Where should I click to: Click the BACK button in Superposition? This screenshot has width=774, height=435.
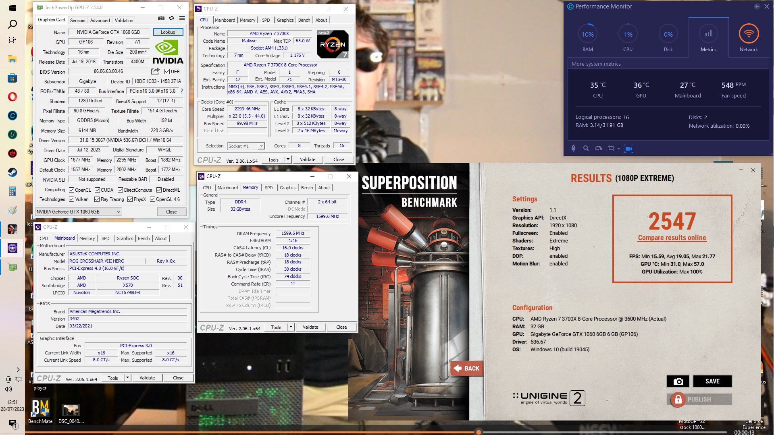466,368
